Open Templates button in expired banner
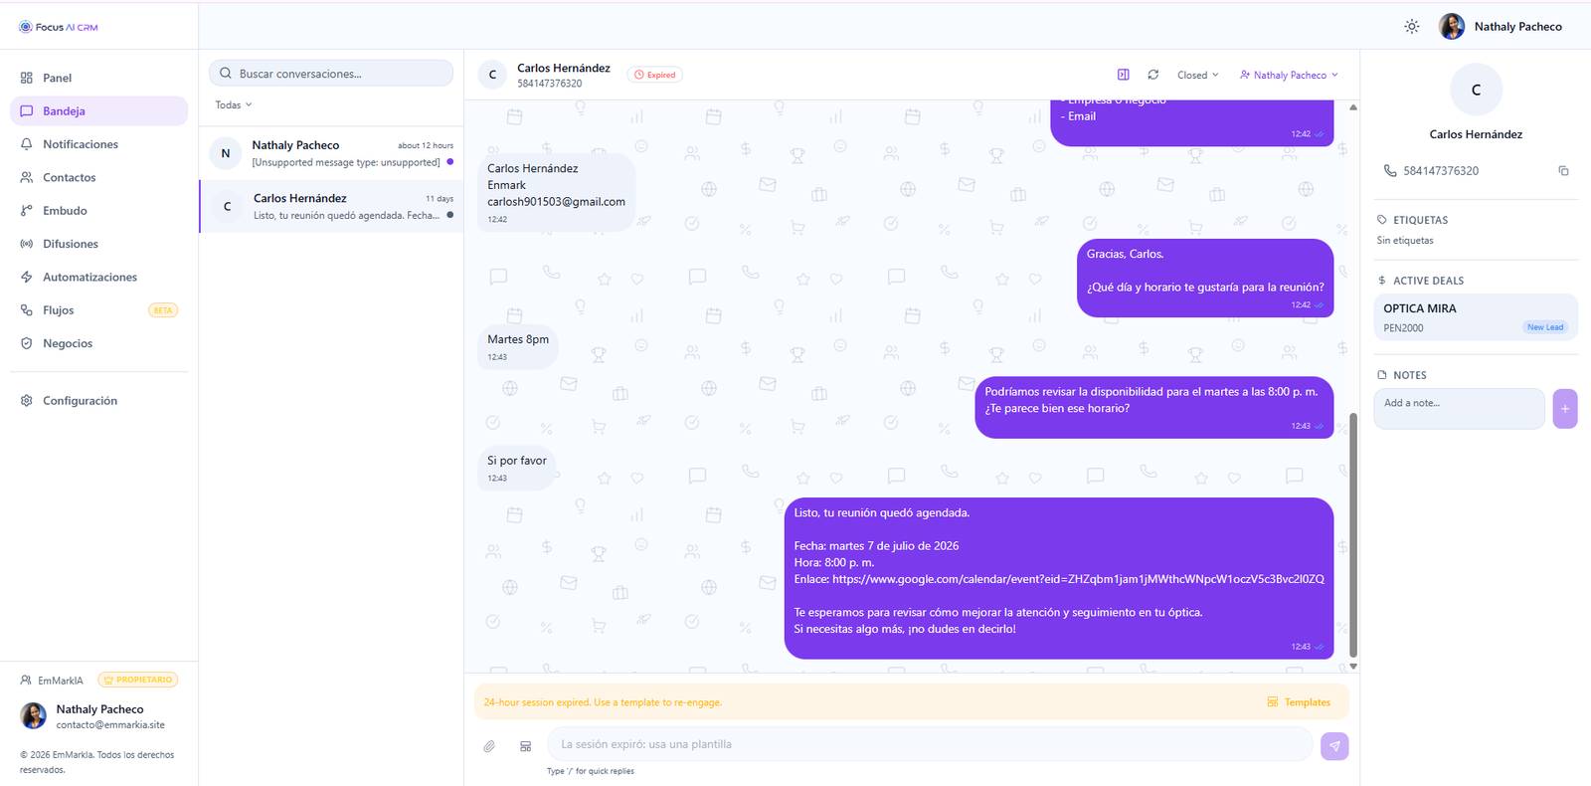 click(1299, 702)
